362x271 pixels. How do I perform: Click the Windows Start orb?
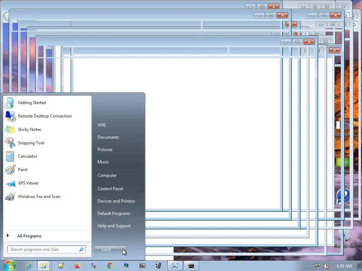click(9, 265)
